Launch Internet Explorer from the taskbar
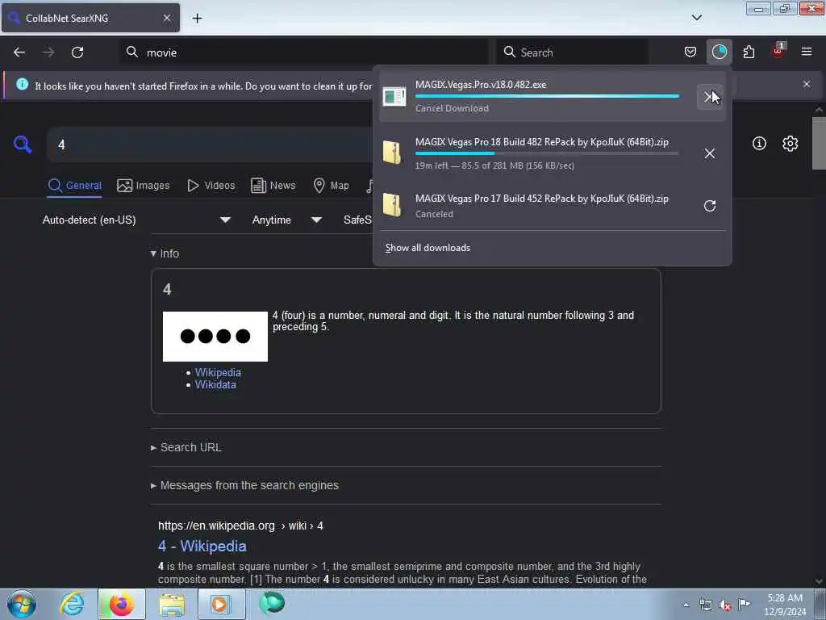 tap(72, 604)
